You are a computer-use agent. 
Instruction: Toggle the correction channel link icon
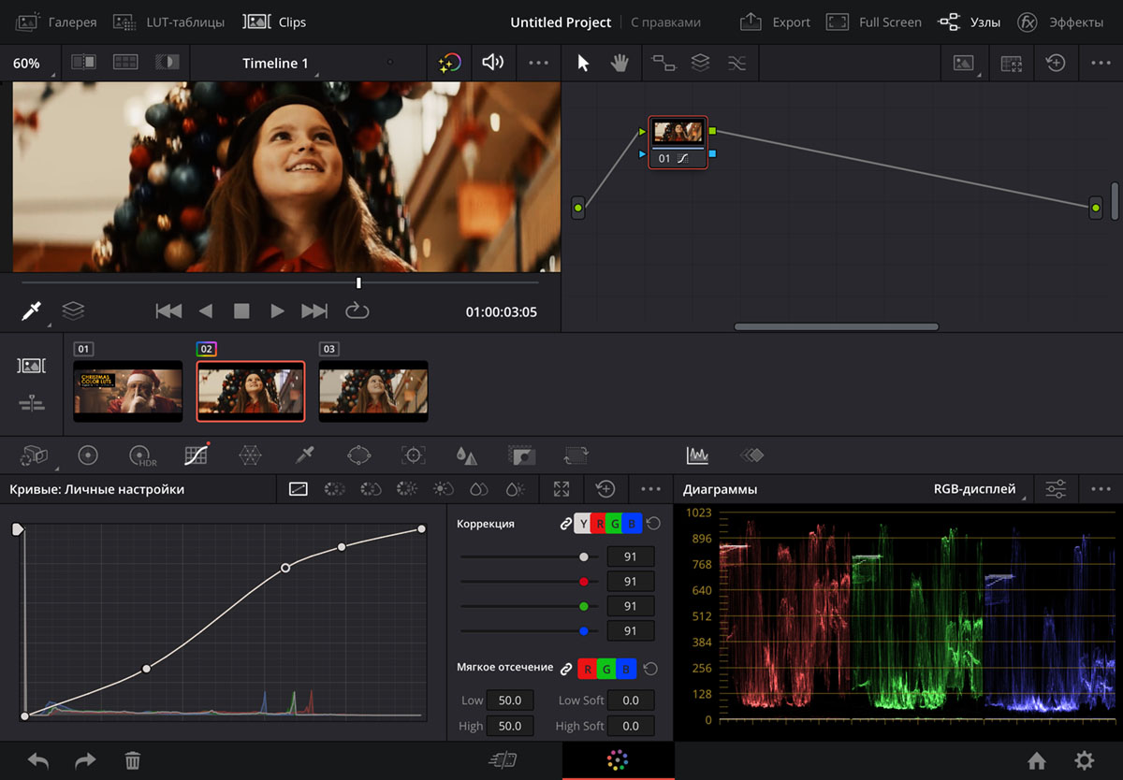(x=565, y=524)
